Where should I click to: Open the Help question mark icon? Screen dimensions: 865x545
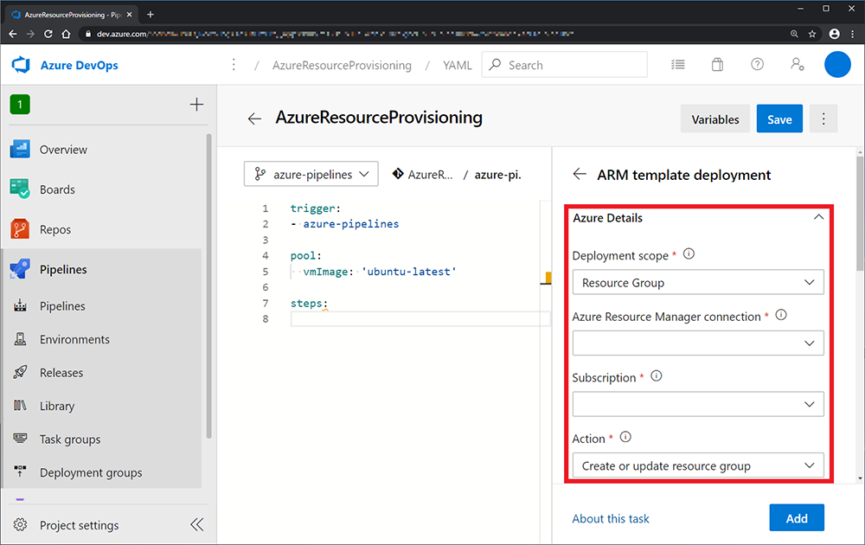pyautogui.click(x=758, y=65)
